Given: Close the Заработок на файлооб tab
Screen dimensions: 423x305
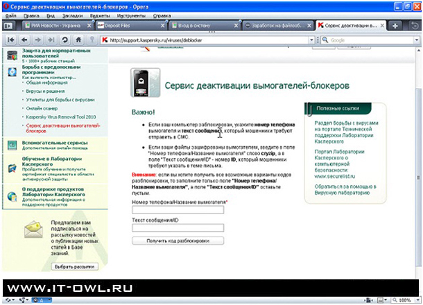Looking at the screenshot, I should (309, 26).
